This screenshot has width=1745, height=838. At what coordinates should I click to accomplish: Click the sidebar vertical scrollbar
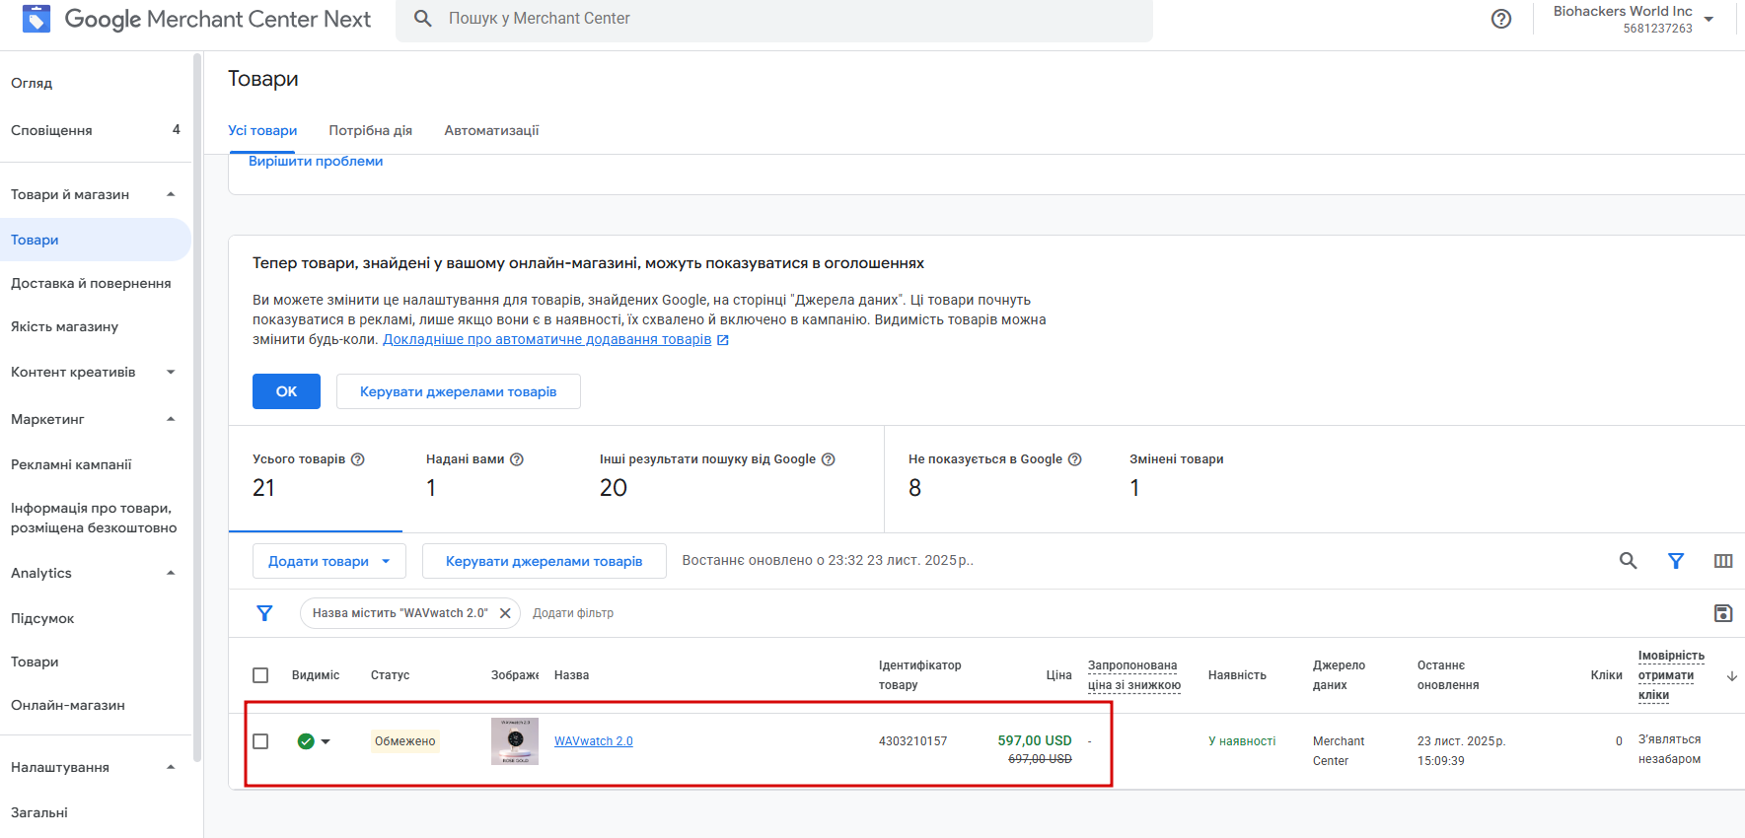tap(197, 409)
